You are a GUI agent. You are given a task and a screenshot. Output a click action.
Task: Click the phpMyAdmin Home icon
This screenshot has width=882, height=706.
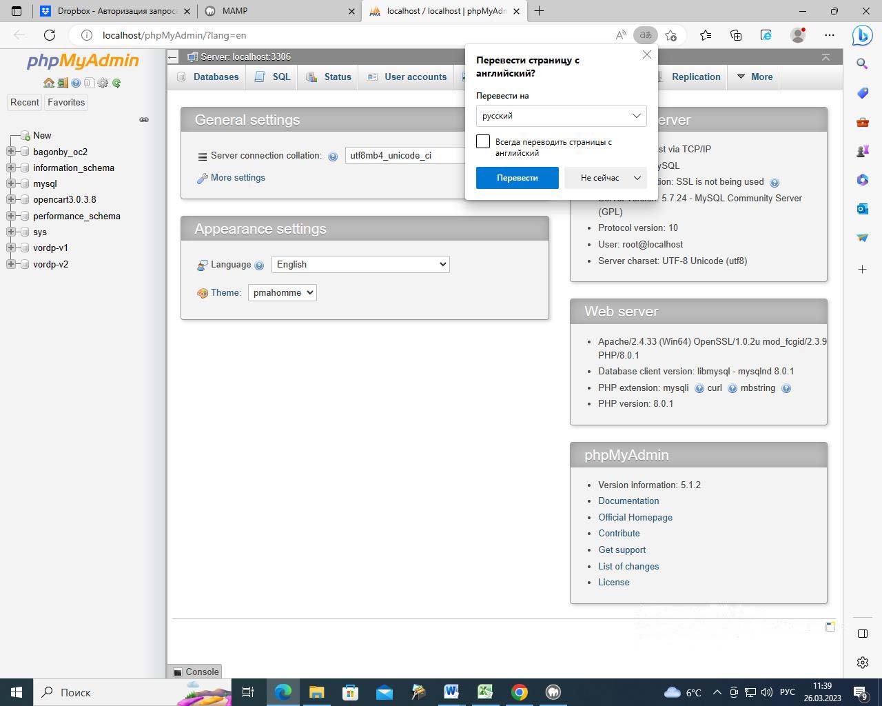click(48, 83)
